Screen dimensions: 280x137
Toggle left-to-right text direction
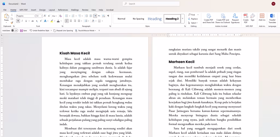pyautogui.click(x=95, y=16)
